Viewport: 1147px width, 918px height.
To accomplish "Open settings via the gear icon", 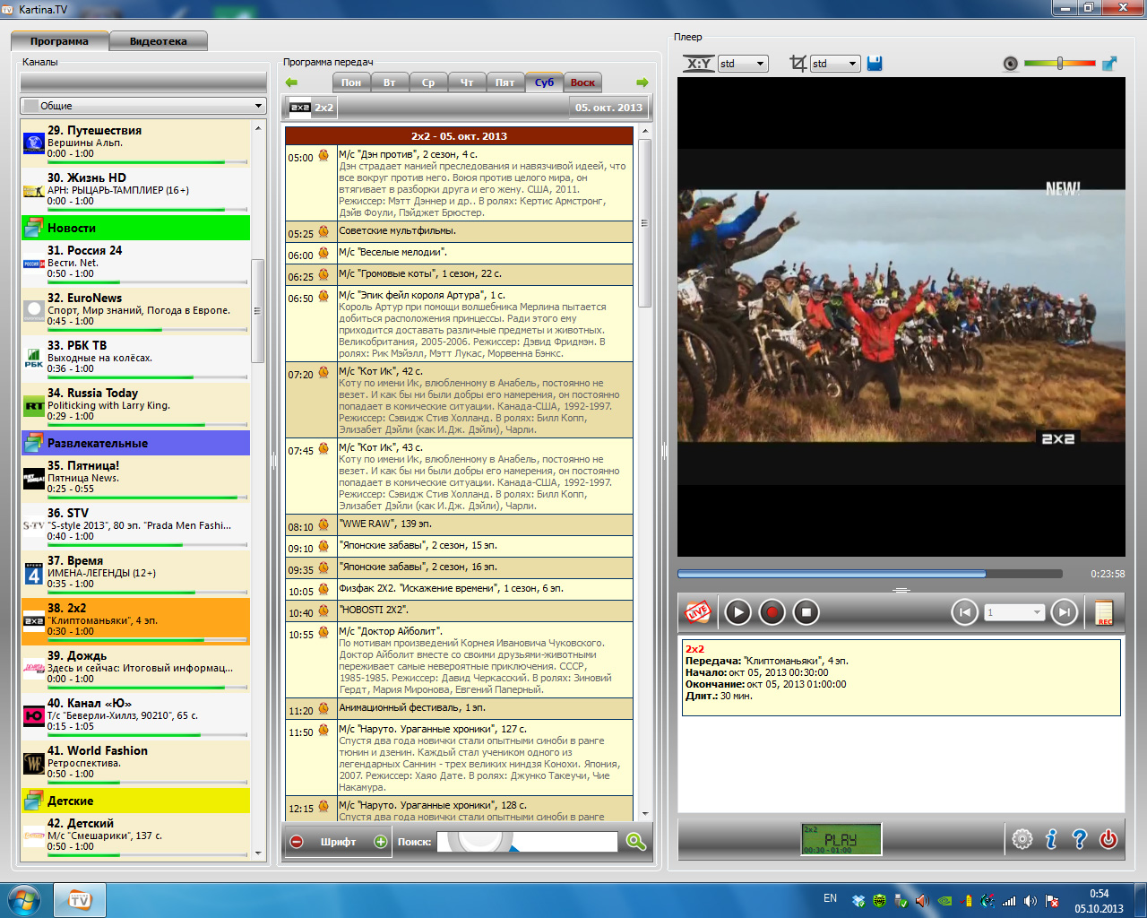I will click(1022, 839).
